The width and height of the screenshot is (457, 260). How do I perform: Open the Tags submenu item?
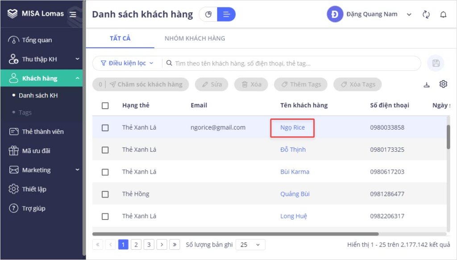click(25, 112)
